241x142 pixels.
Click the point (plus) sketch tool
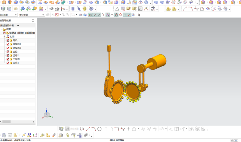tap(128, 129)
